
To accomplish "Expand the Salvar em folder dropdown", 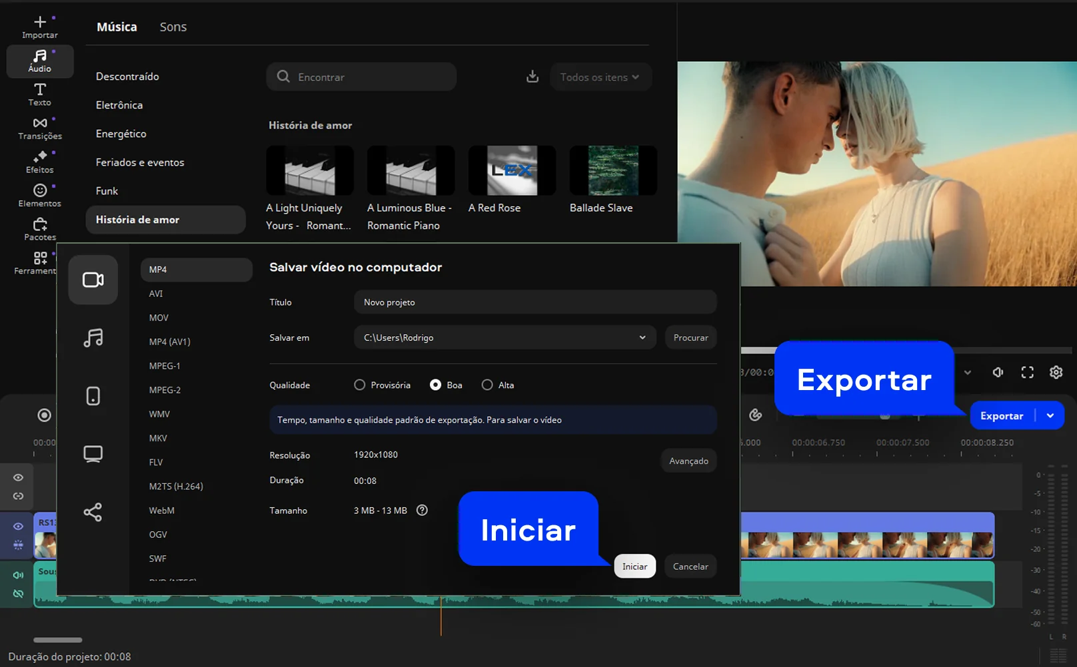I will (642, 337).
